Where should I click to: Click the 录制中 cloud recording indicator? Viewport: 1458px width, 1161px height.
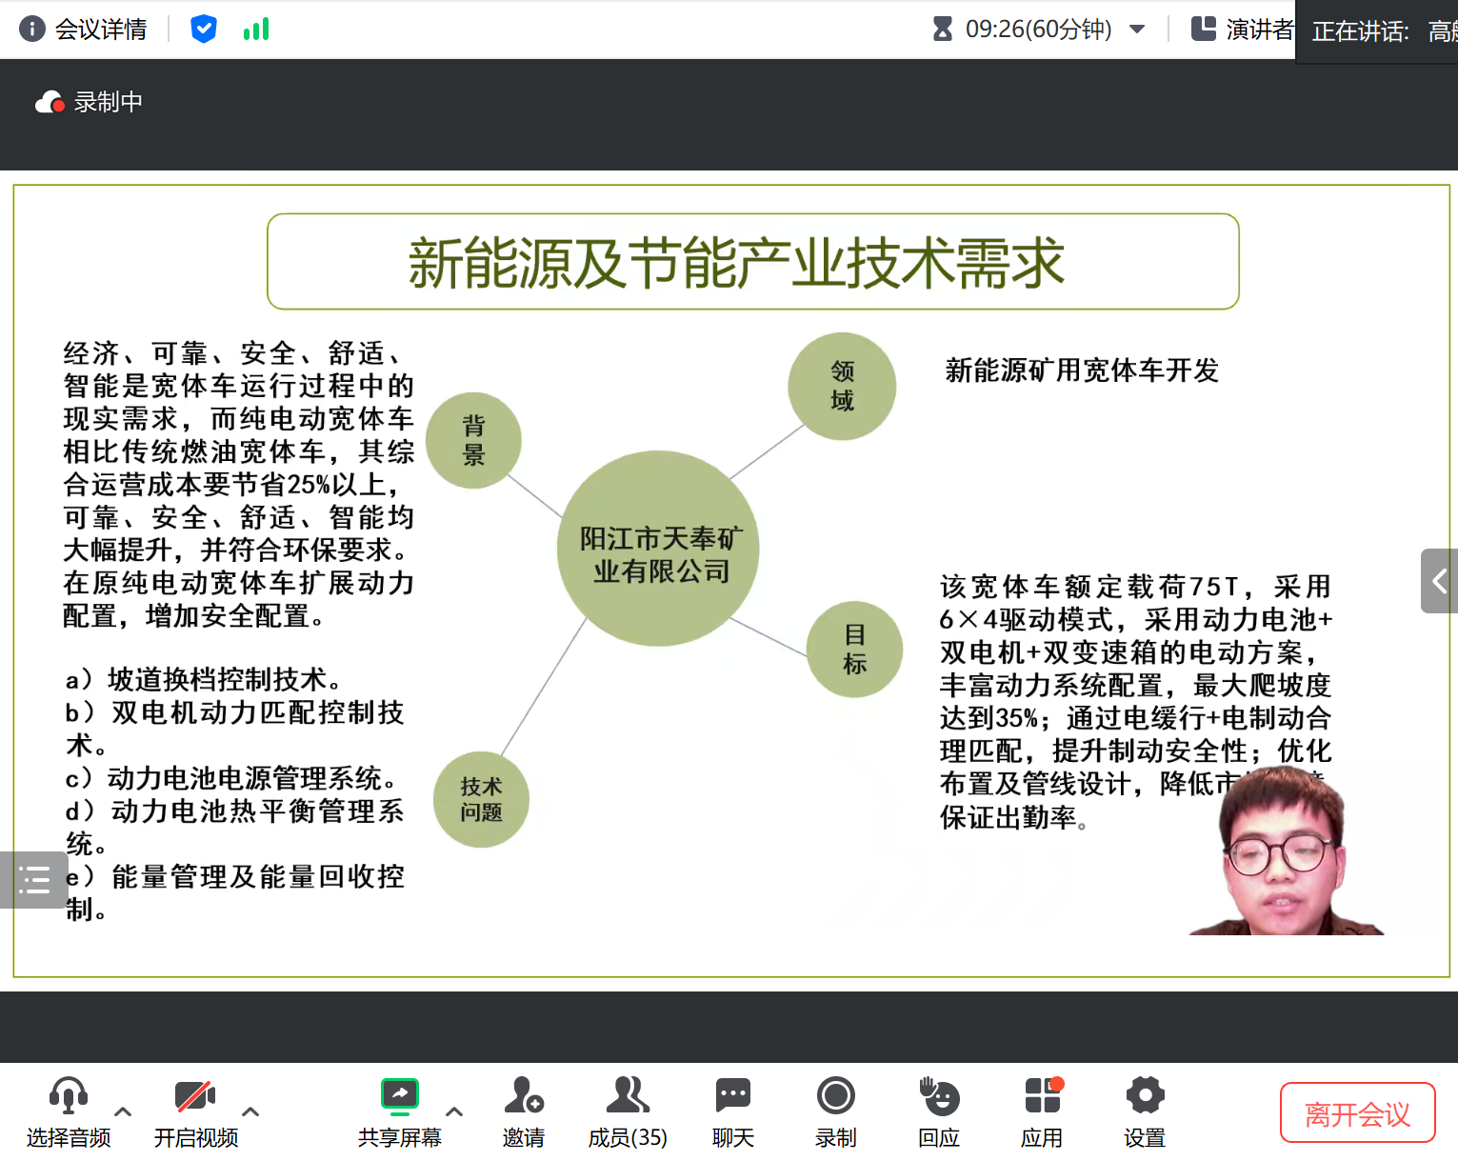point(89,102)
